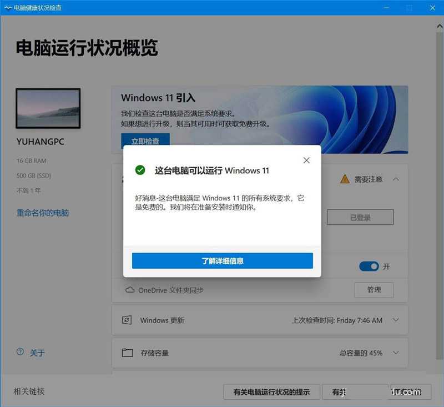444x407 pixels.
Task: Open the 关于 link
Action: click(37, 353)
